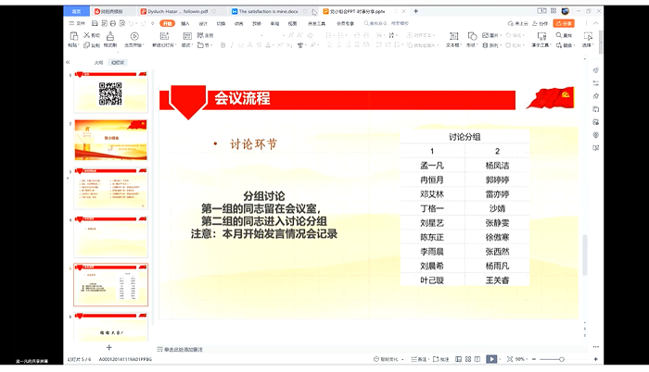
Task: Click the Cut scissors icon
Action: [87, 35]
